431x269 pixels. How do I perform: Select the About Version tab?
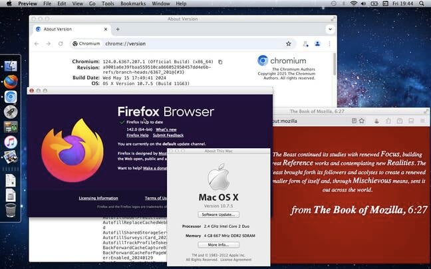point(72,29)
